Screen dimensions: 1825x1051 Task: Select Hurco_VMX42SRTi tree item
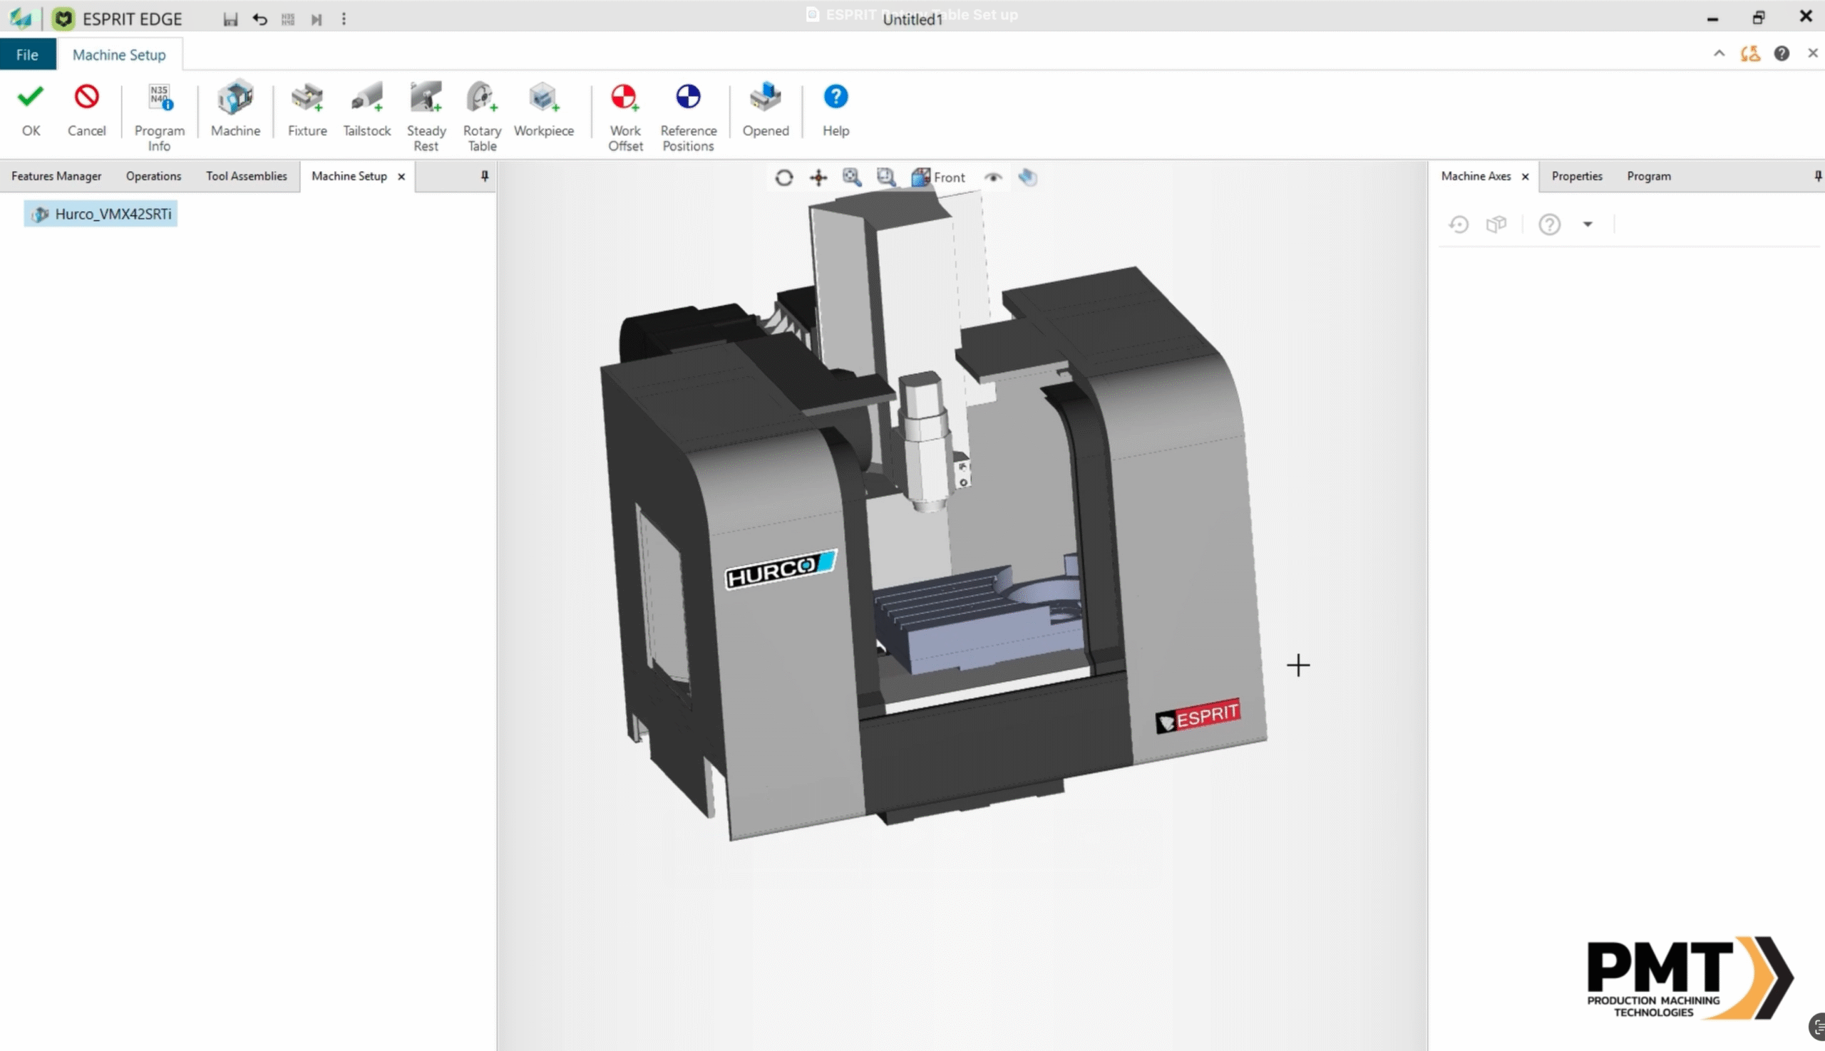[x=101, y=214]
